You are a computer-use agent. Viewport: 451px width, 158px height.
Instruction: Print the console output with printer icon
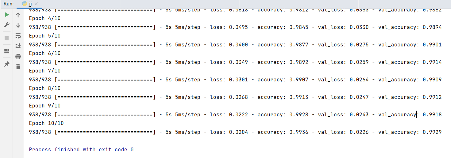18,56
